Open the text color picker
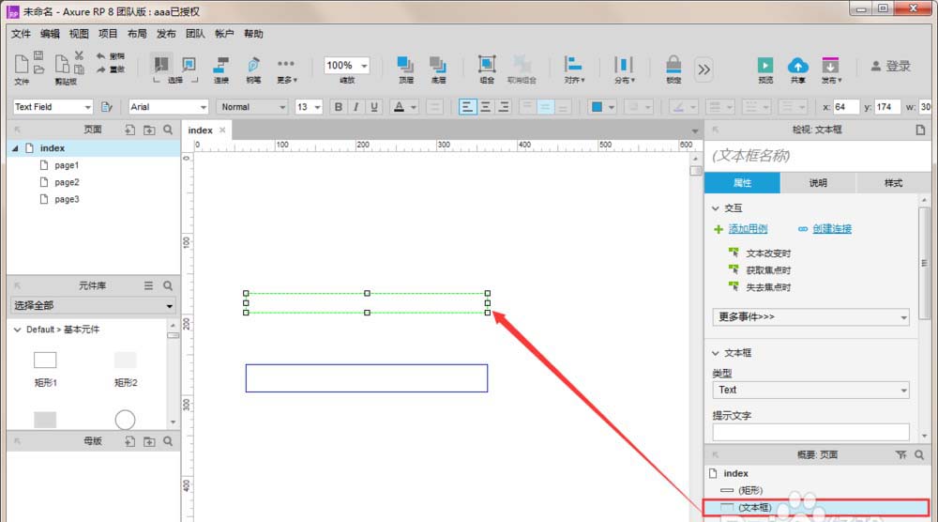Viewport: 938px width, 522px height. coord(403,106)
